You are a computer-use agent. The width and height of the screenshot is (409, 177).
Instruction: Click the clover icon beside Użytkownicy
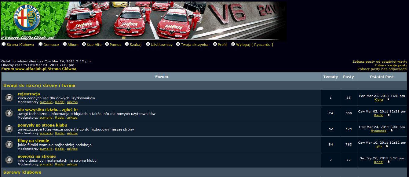pyautogui.click(x=148, y=44)
